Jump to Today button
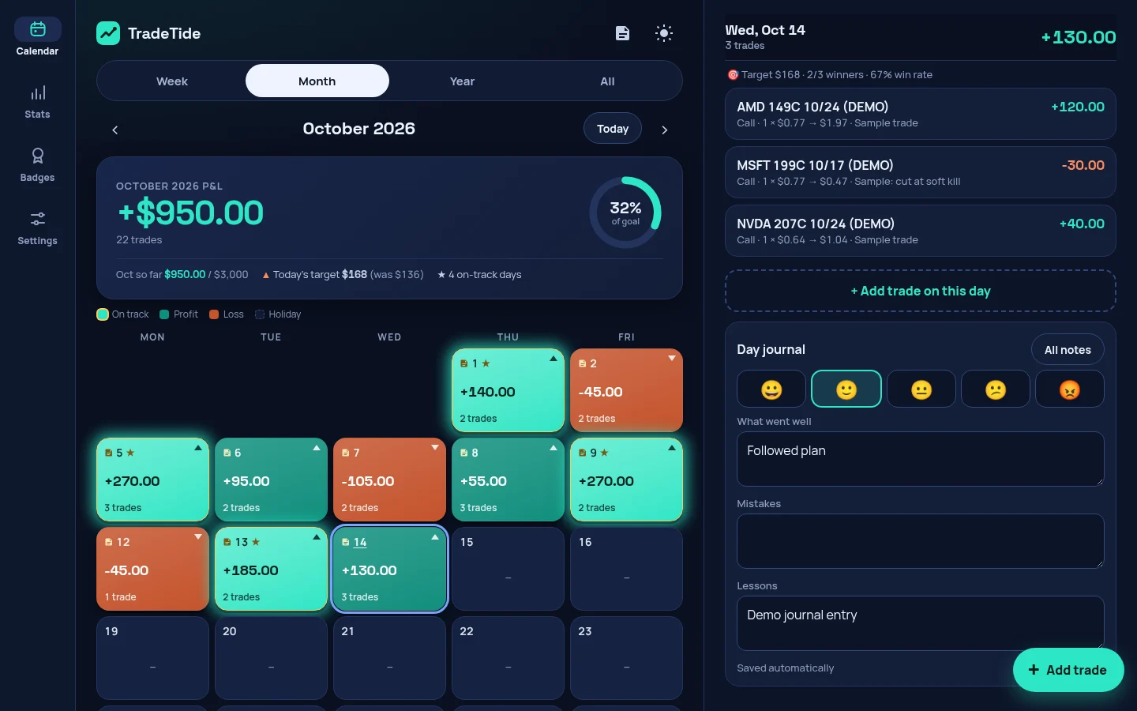 click(613, 128)
